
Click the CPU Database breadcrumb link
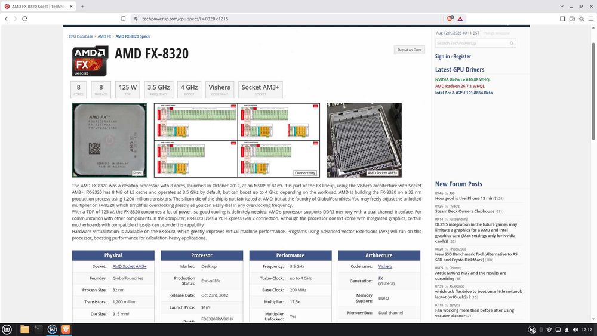click(81, 36)
